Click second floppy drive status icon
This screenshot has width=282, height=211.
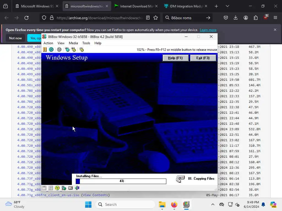(x=51, y=188)
